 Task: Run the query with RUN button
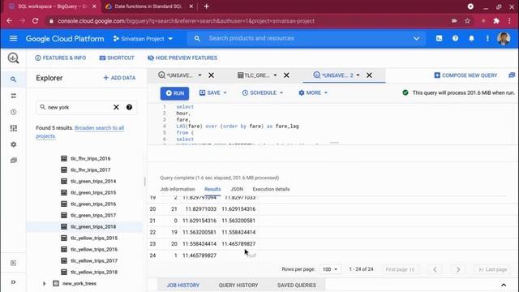coord(175,93)
